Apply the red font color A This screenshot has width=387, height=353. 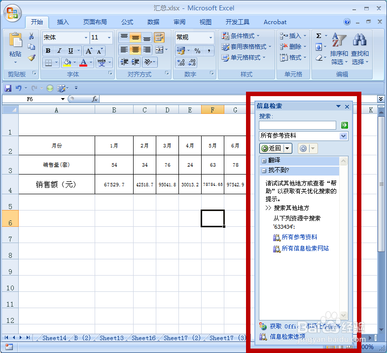(83, 63)
